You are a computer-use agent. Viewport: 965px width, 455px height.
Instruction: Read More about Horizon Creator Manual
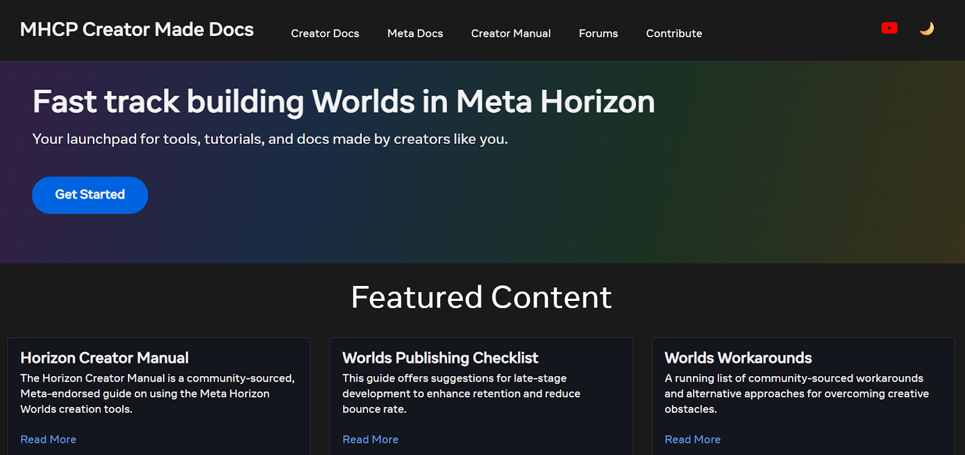click(48, 439)
